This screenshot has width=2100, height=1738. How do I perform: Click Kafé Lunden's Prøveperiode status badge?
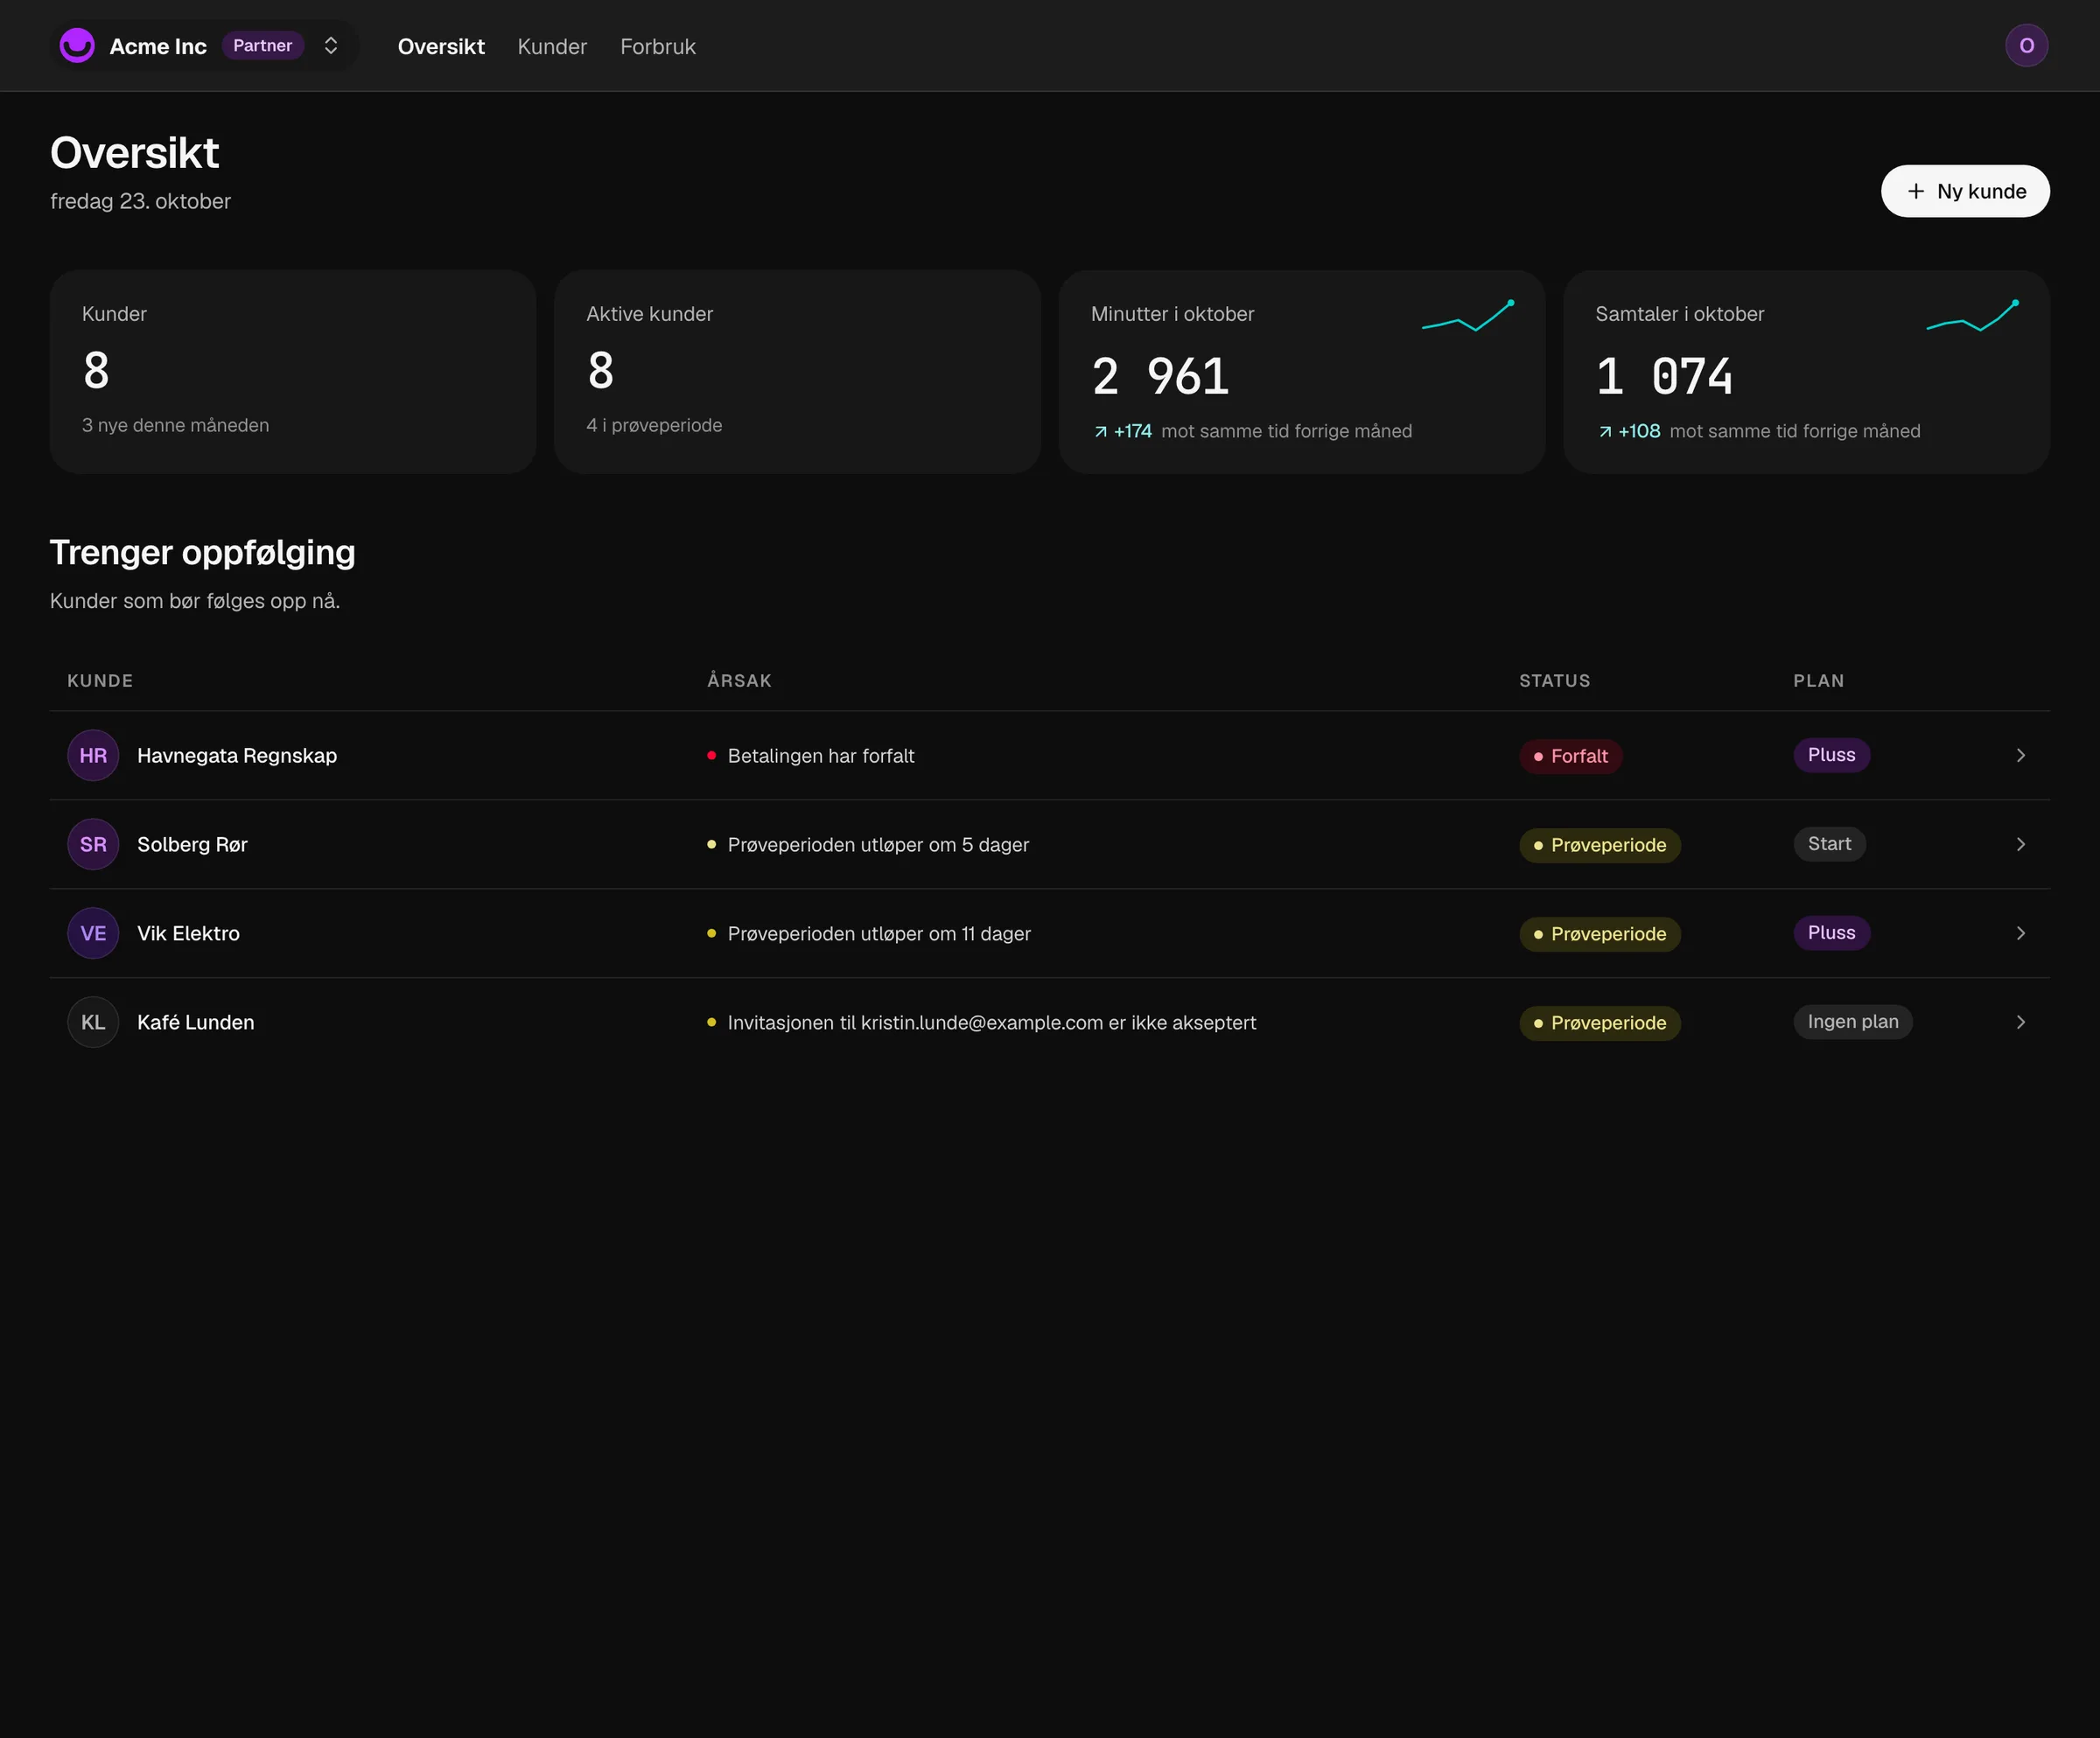coord(1599,1023)
